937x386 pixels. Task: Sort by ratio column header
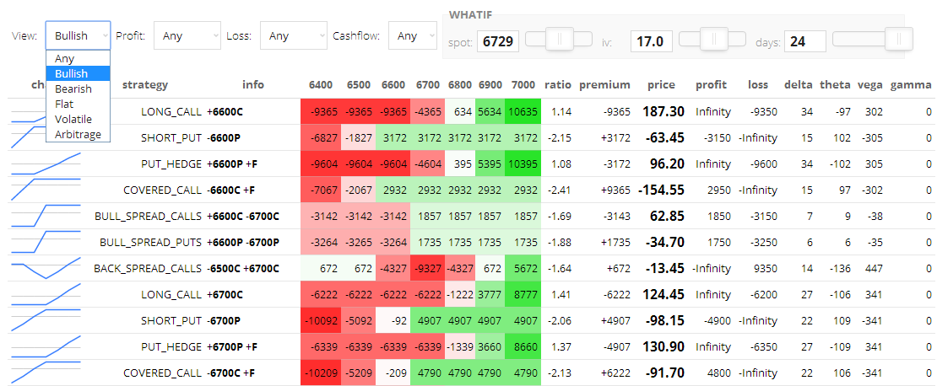[557, 85]
